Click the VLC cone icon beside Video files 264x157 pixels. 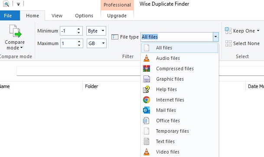pos(147,152)
